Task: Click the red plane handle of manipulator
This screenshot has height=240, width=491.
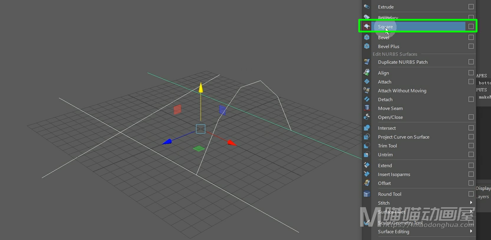Action: point(177,110)
